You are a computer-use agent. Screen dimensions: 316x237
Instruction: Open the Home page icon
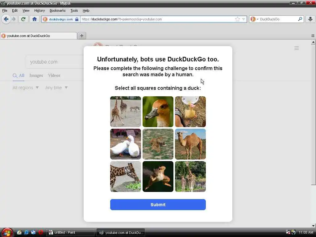[x=35, y=19]
